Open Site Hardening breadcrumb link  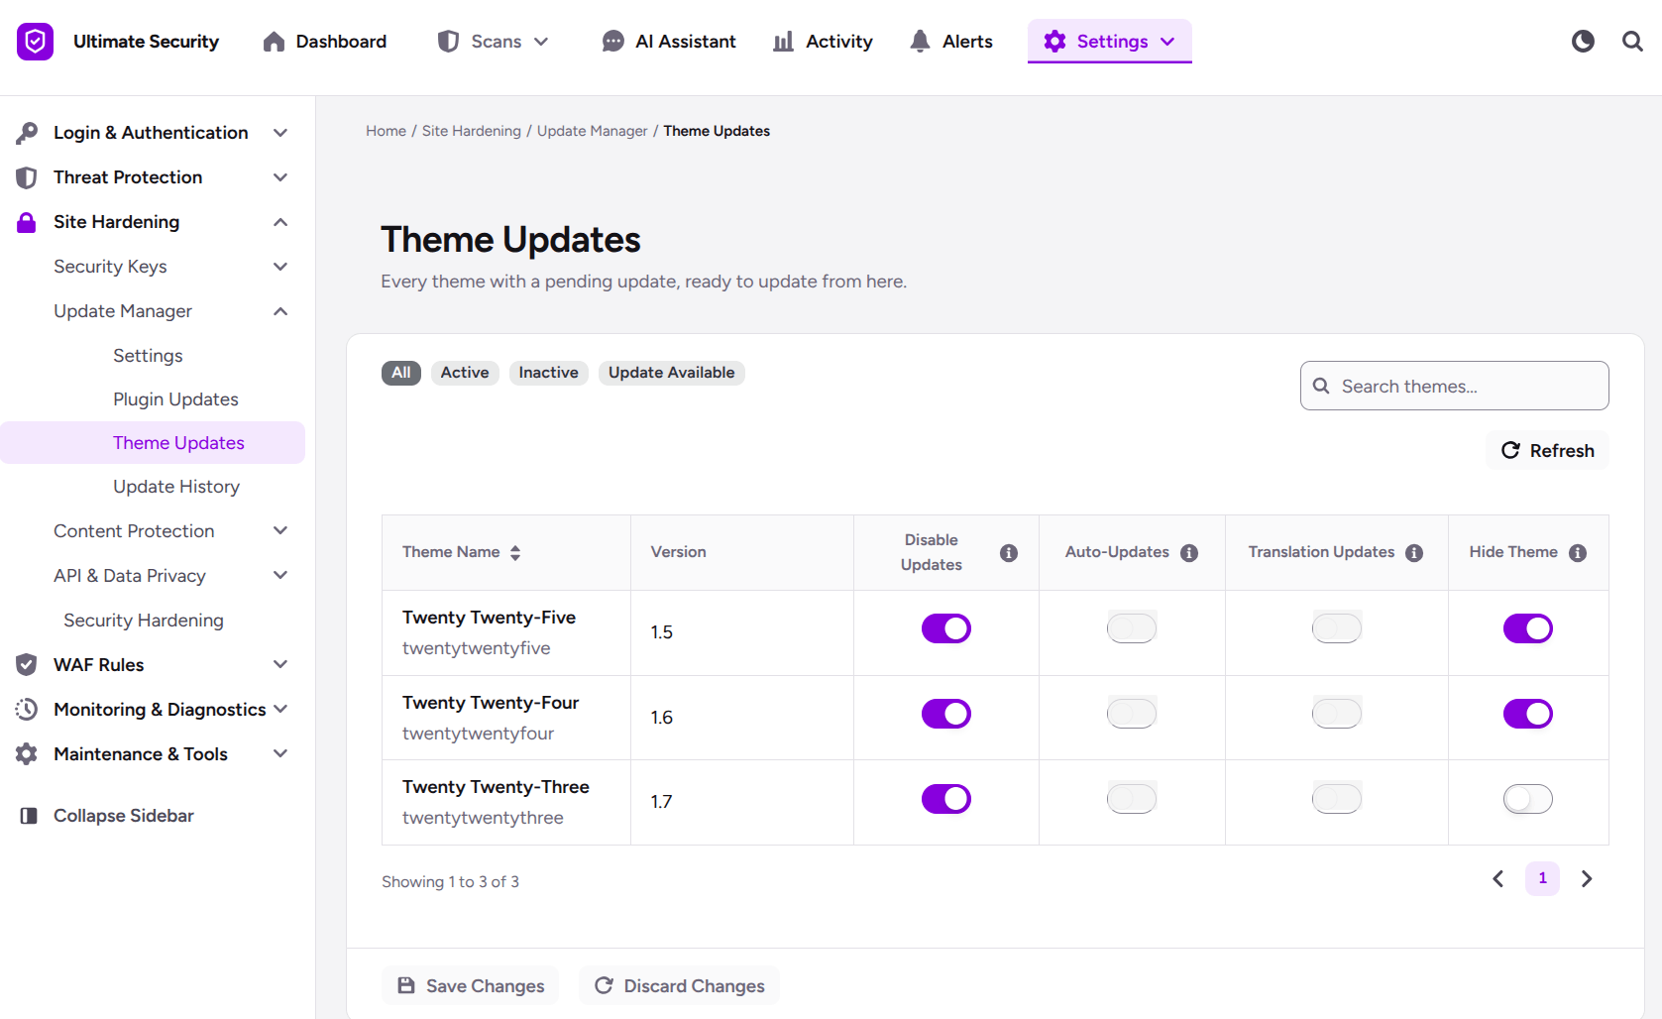(472, 131)
